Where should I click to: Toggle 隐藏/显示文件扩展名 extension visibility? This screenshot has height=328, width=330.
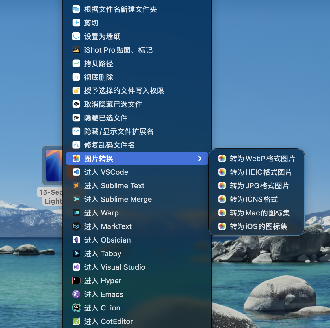[119, 131]
